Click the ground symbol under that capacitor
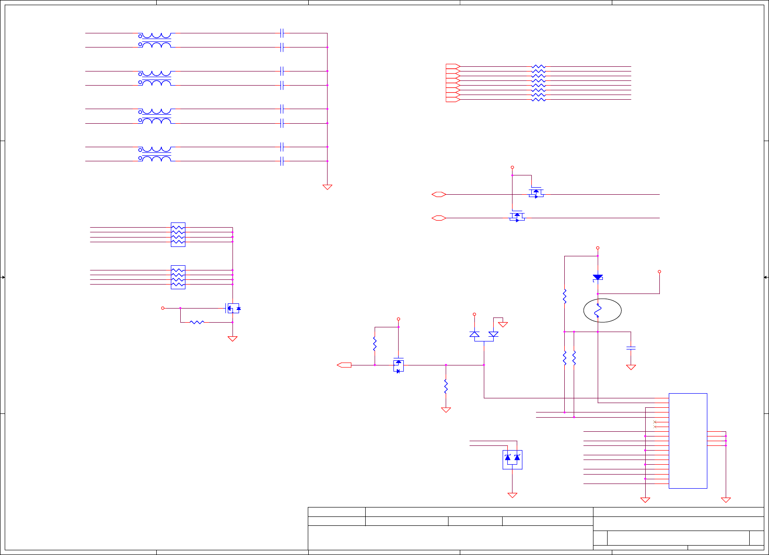The image size is (769, 555). pyautogui.click(x=631, y=367)
